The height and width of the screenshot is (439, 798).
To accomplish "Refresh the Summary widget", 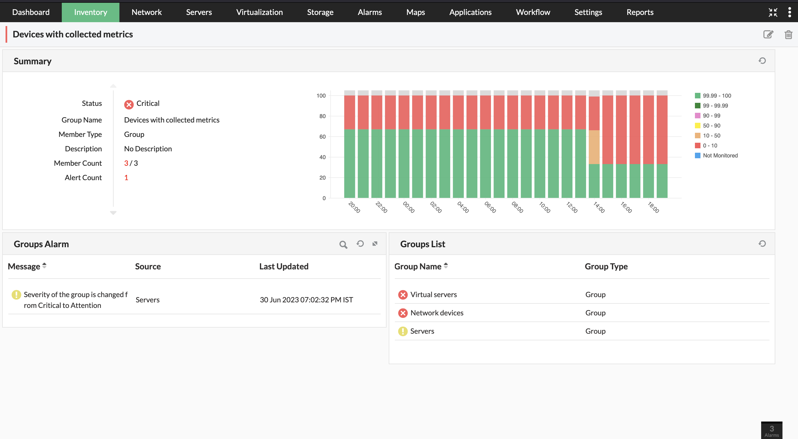I will coord(762,61).
